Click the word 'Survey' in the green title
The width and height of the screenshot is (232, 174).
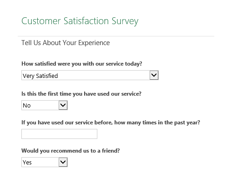click(x=125, y=21)
